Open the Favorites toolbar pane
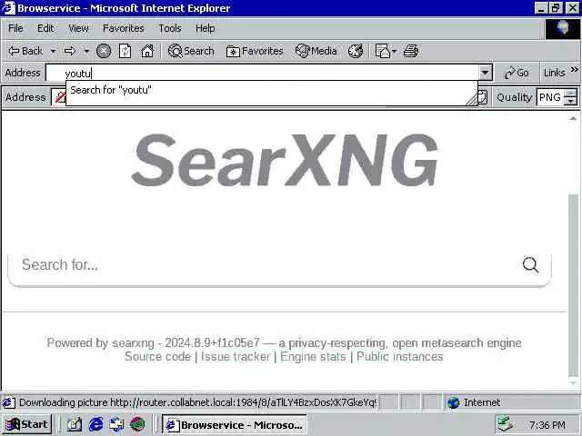The image size is (582, 436). coord(255,51)
